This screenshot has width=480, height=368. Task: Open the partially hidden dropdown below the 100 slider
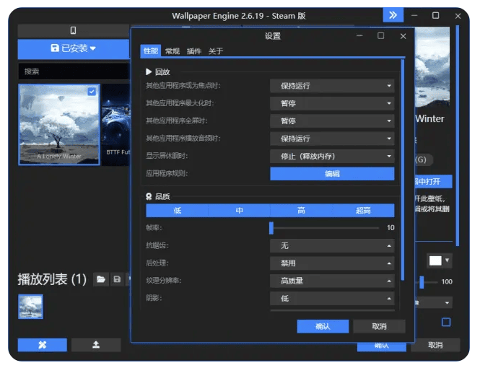[x=433, y=302]
